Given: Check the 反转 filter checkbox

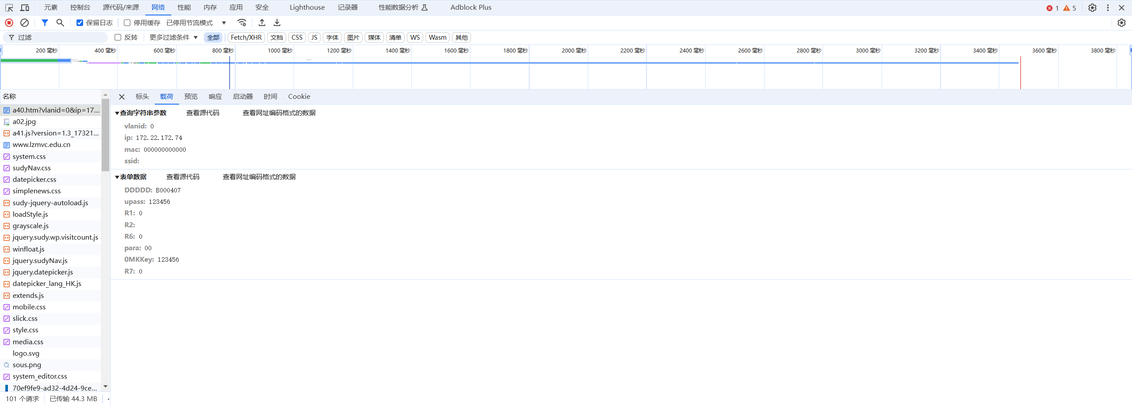Looking at the screenshot, I should click(x=118, y=38).
